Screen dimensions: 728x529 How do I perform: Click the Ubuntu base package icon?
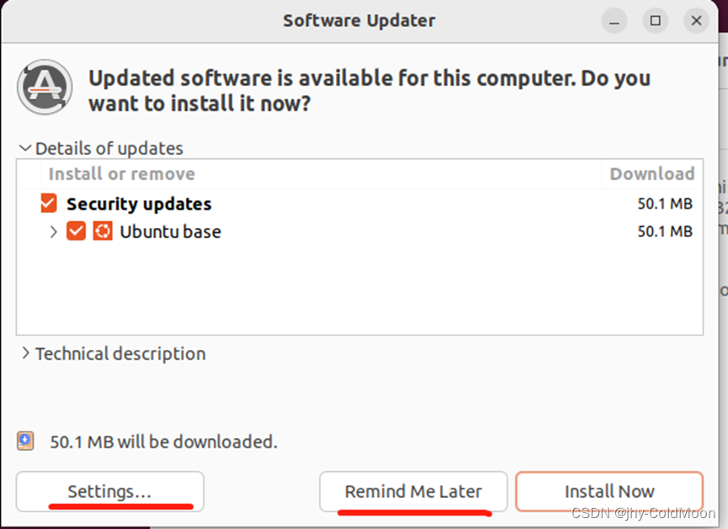pos(102,231)
